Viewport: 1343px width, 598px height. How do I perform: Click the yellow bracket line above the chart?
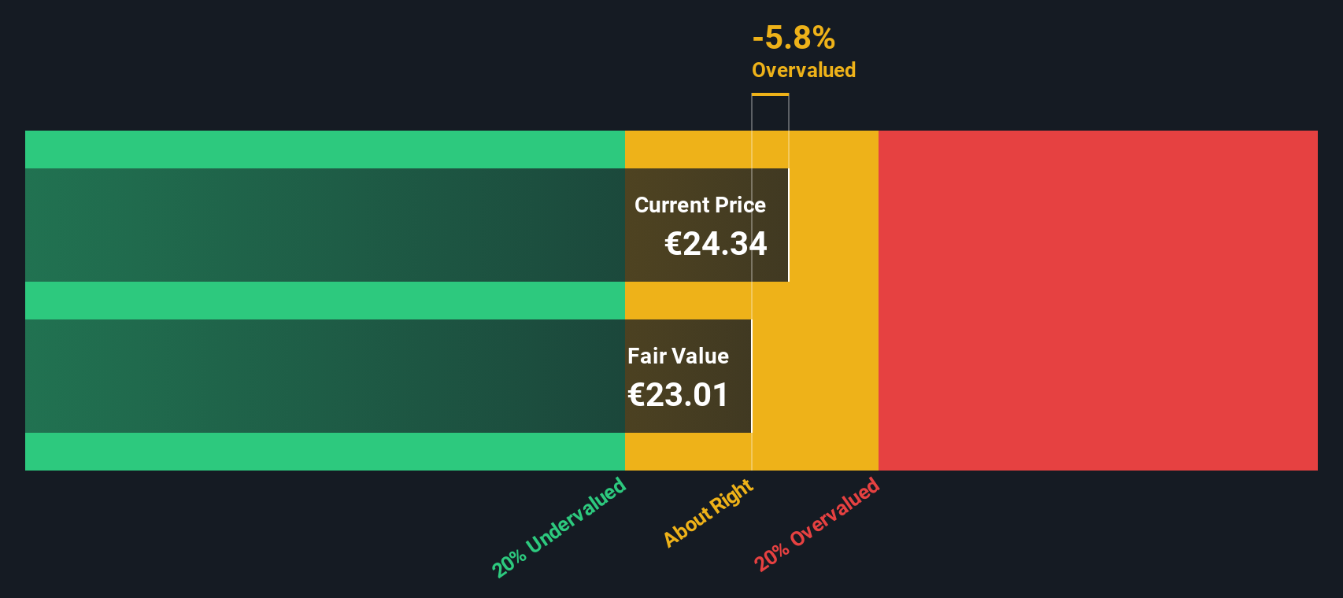pos(770,94)
